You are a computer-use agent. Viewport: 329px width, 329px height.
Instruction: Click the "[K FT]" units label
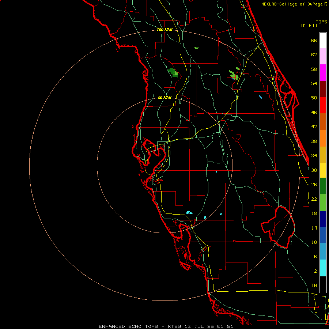coord(309,26)
